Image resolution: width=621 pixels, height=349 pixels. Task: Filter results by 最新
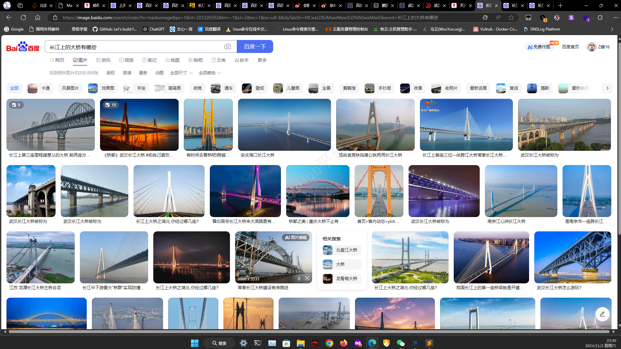tap(143, 73)
